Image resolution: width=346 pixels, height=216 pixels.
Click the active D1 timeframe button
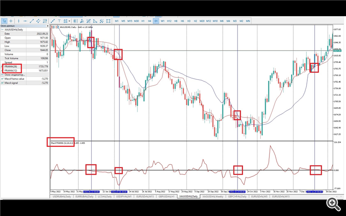click(x=156, y=21)
